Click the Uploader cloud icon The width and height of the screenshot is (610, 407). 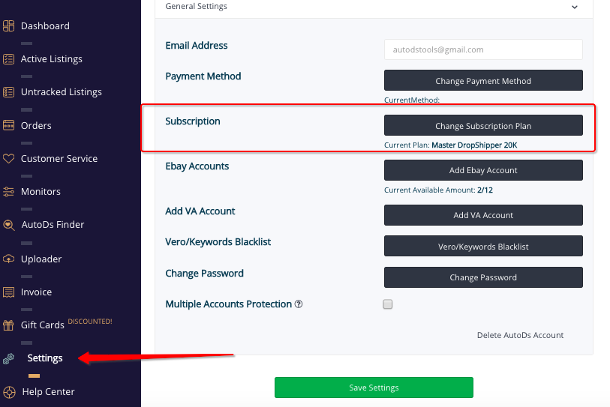coord(8,259)
